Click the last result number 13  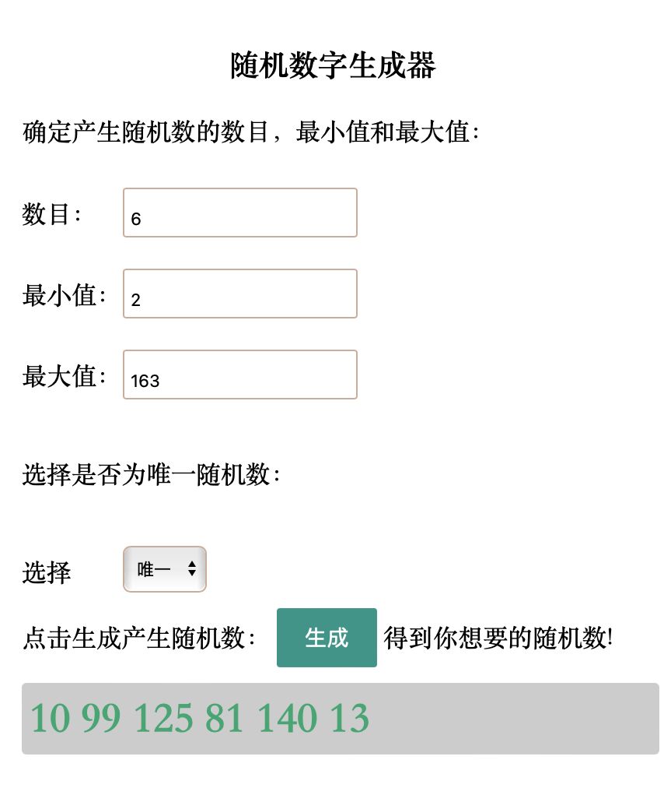[x=349, y=718]
